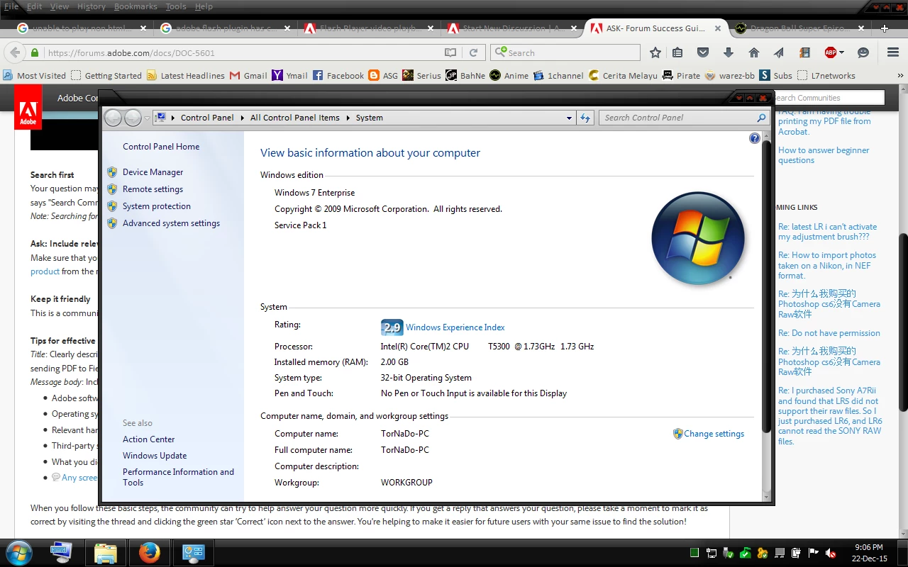Click the paper plane send icon

(x=779, y=52)
